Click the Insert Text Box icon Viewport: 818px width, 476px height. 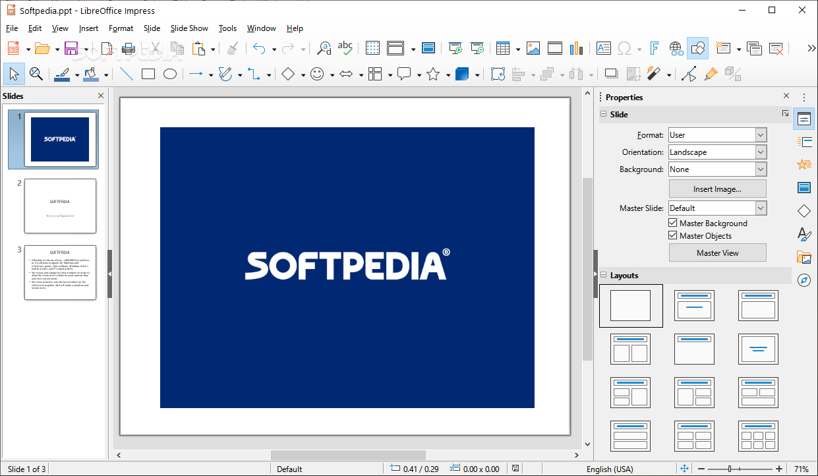[604, 48]
